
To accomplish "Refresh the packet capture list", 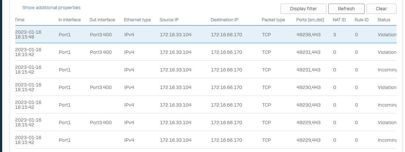I will point(346,9).
